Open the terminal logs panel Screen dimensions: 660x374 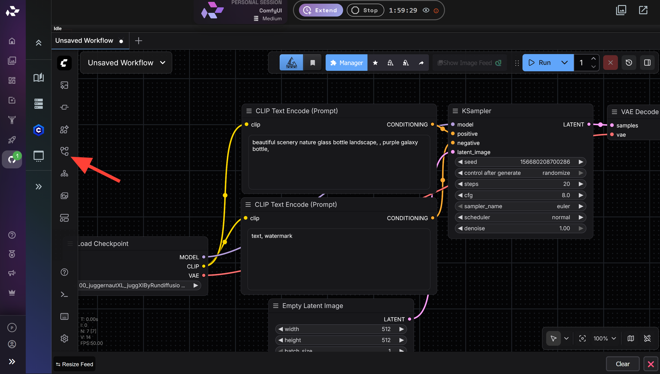[64, 294]
